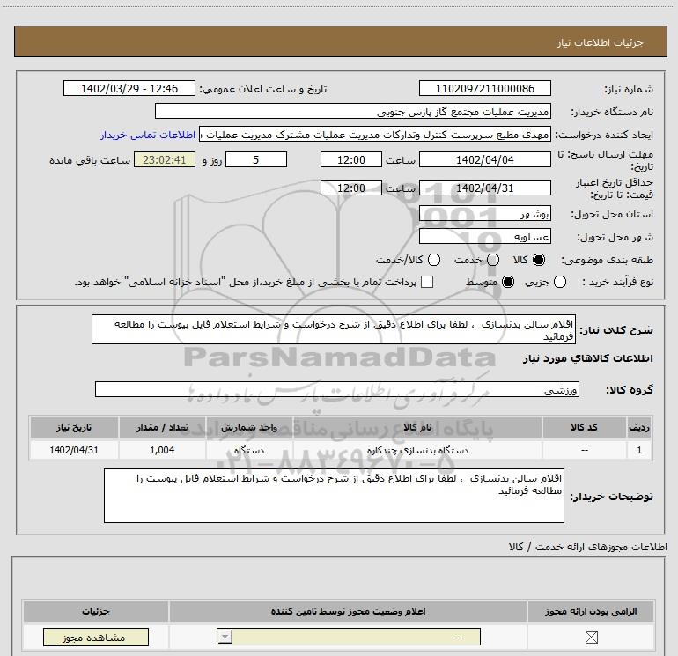Click the اطلاعات کالاهای مورد نیاز heading
This screenshot has height=656, width=678.
coord(587,358)
